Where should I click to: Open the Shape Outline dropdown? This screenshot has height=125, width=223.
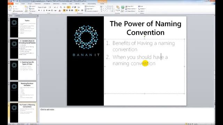[x=131, y=9]
